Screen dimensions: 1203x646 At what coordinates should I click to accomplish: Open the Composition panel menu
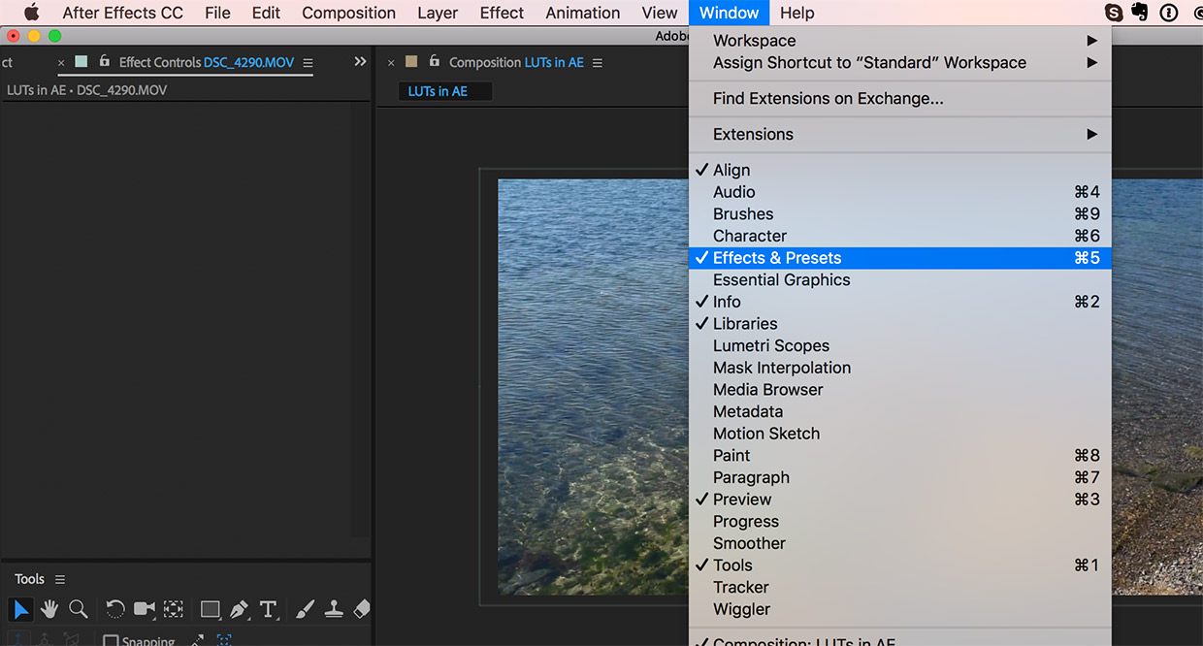tap(598, 62)
